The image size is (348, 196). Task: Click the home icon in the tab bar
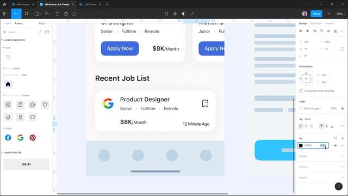pos(4,4)
